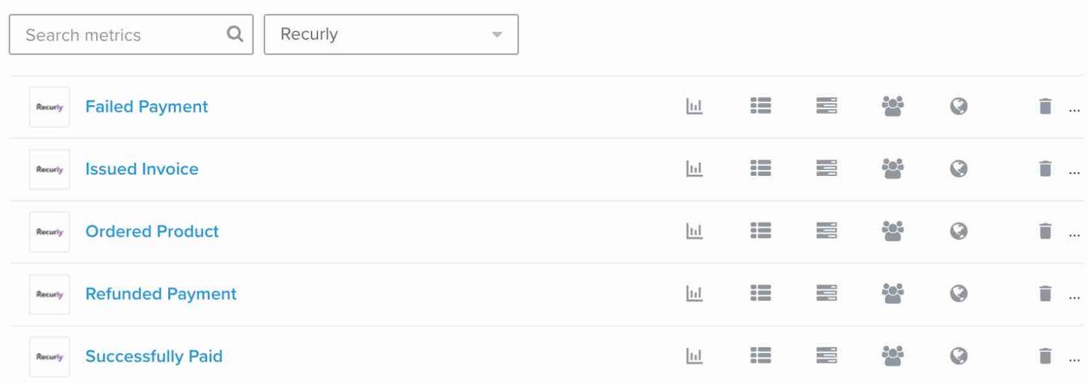Open globe map for Failed Payment
Viewport: 1088px width, 383px height.
958,106
